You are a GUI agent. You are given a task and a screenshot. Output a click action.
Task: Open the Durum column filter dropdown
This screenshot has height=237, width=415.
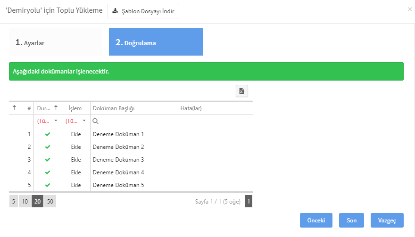coord(48,121)
